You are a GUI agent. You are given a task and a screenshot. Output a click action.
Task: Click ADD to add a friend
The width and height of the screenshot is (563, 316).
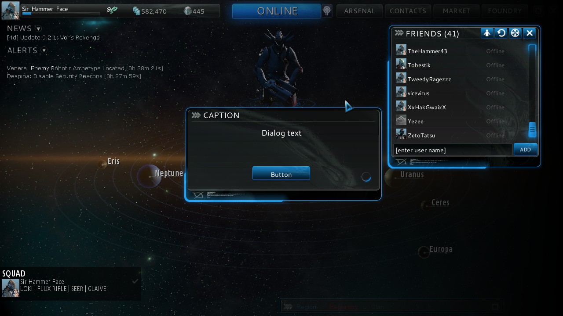pos(526,149)
